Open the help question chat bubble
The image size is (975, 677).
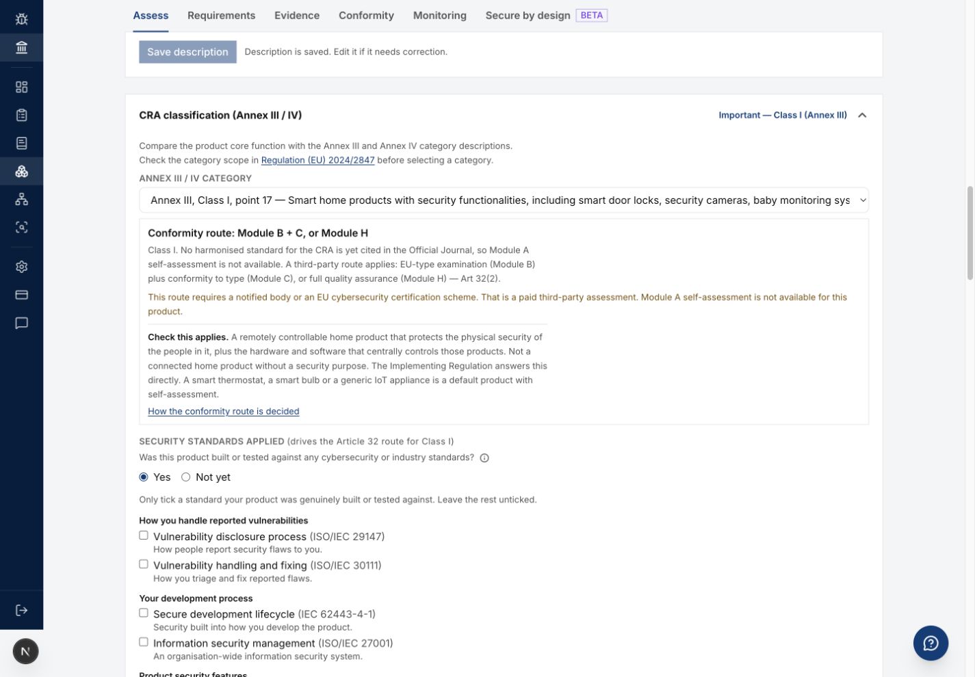pos(931,643)
